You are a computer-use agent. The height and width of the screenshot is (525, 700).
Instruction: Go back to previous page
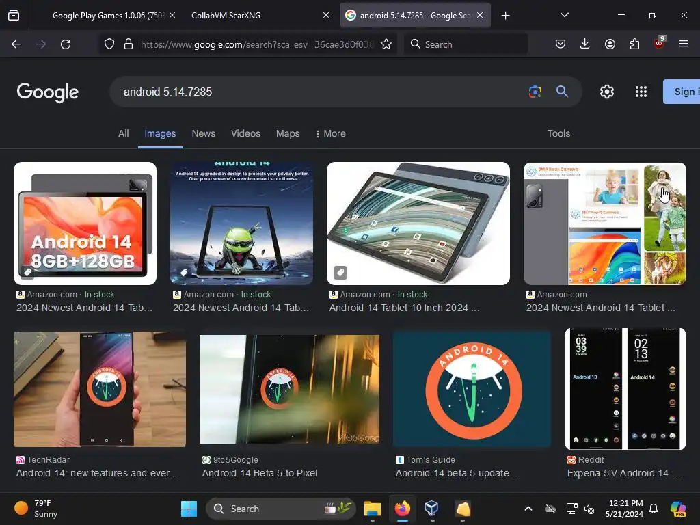click(x=16, y=44)
